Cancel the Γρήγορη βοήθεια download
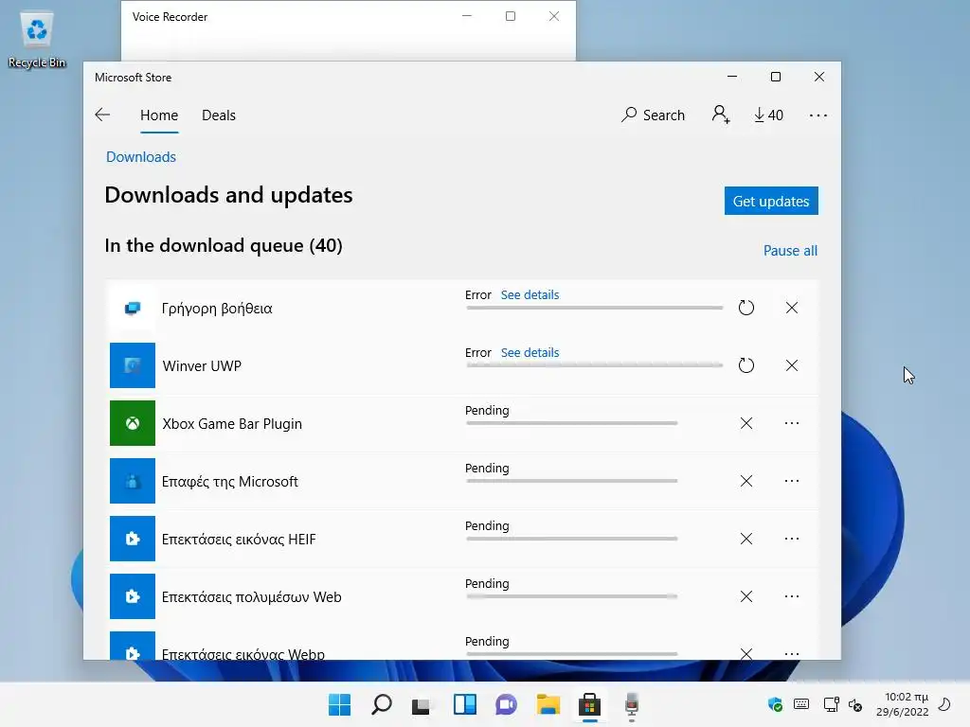This screenshot has width=970, height=727. [x=791, y=308]
